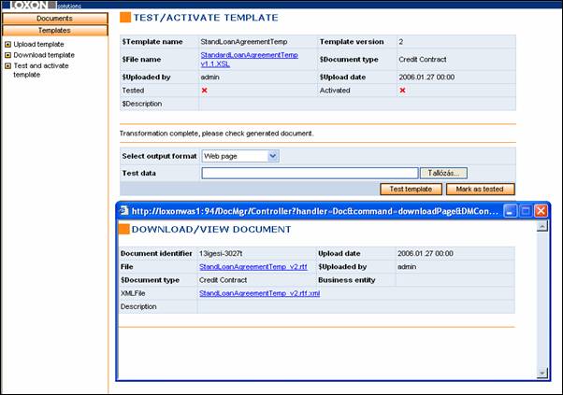Screen dimensions: 563x395
Task: Open the Documents menu section
Action: pos(54,19)
